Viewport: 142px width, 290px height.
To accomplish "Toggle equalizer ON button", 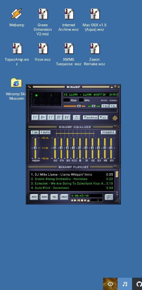I will tap(35, 132).
